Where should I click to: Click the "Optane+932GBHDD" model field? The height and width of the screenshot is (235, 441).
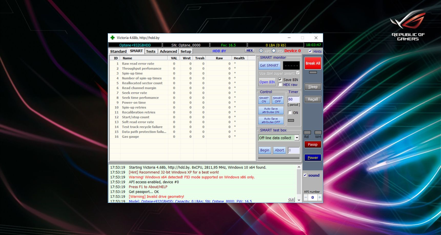[135, 45]
